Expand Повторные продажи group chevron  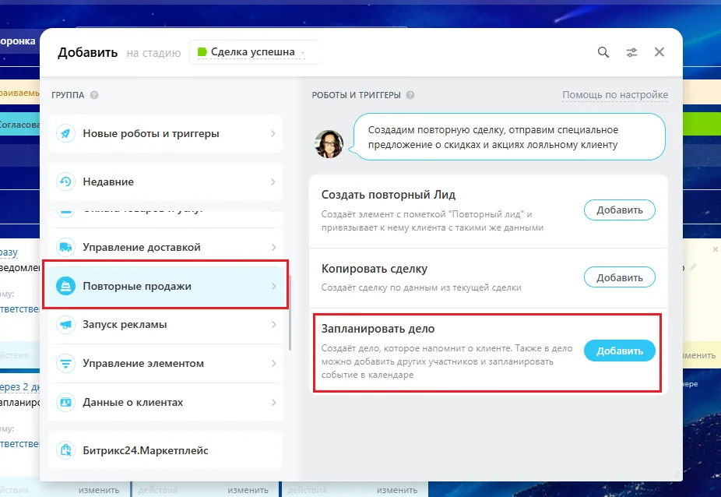[273, 286]
